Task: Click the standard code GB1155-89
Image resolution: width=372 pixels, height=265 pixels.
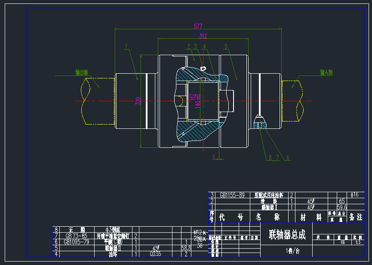Action: click(x=232, y=195)
